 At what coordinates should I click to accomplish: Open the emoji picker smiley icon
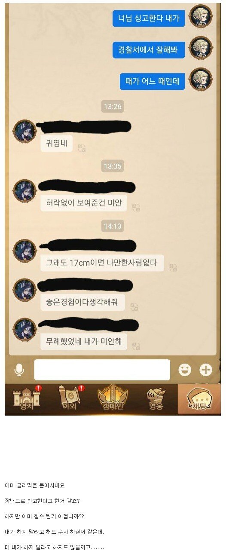185,370
